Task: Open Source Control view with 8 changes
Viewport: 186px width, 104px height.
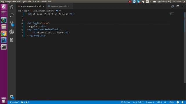Action: [x=12, y=24]
